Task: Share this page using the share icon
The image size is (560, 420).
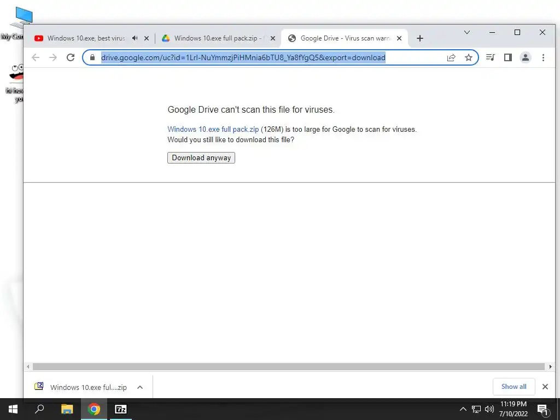Action: click(451, 57)
